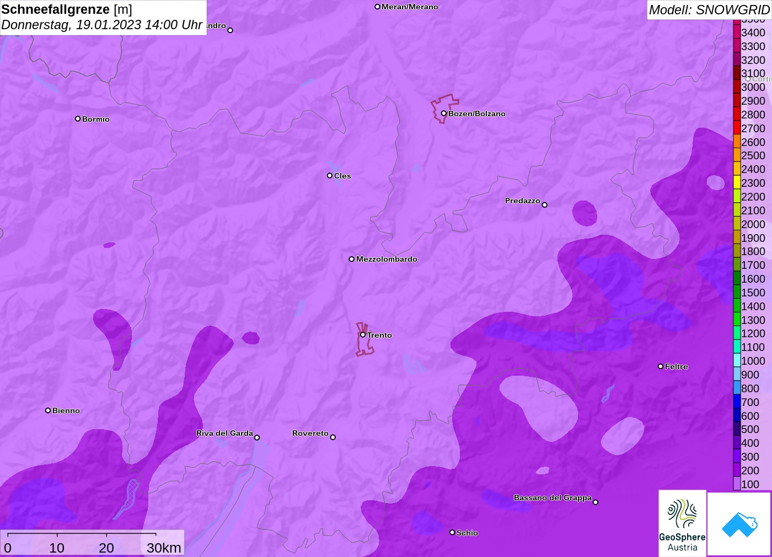Click the Modell: SNOWGRID label
The height and width of the screenshot is (557, 772).
pyautogui.click(x=709, y=10)
